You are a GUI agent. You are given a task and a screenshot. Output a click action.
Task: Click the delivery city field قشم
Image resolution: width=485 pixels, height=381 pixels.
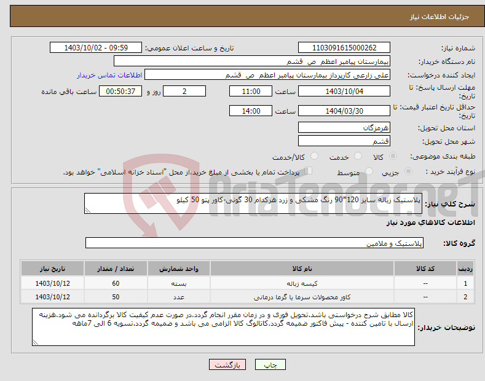coord(344,141)
